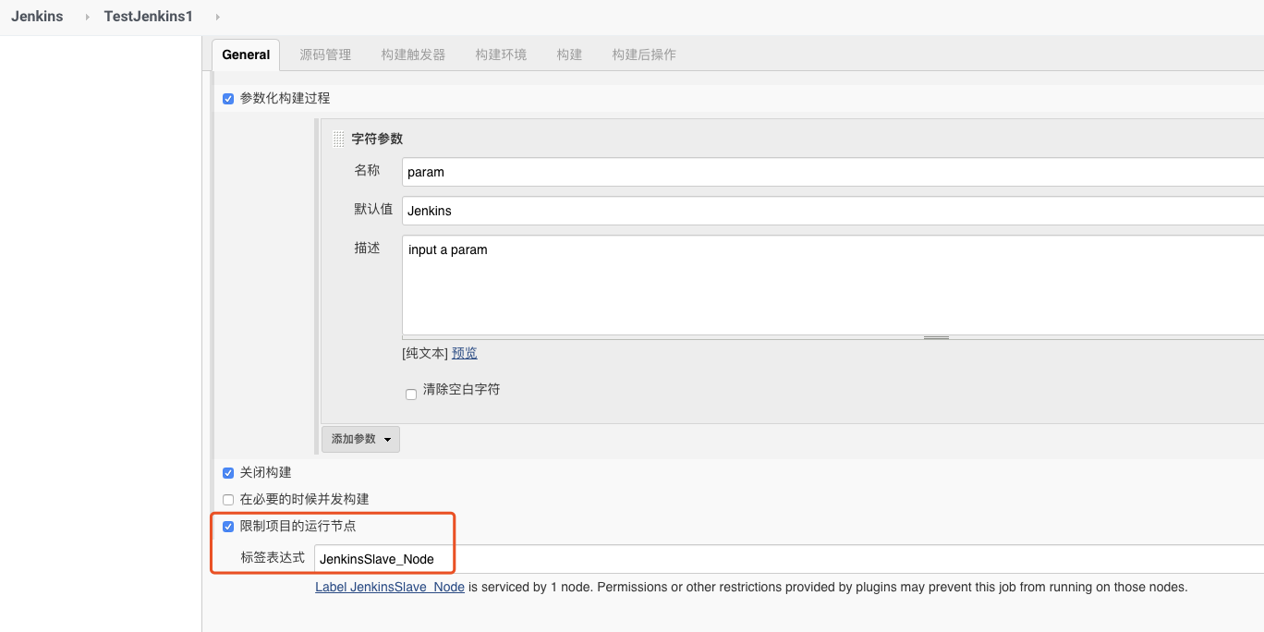Switch to the General tab
The image size is (1264, 632).
pyautogui.click(x=246, y=55)
